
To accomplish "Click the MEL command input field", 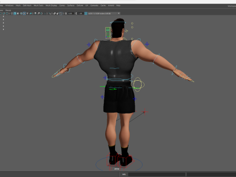I will (157, 174).
